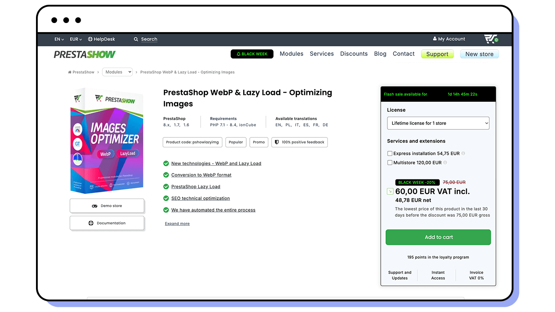
Task: Click the green price-drop arrow icon
Action: [x=390, y=191]
